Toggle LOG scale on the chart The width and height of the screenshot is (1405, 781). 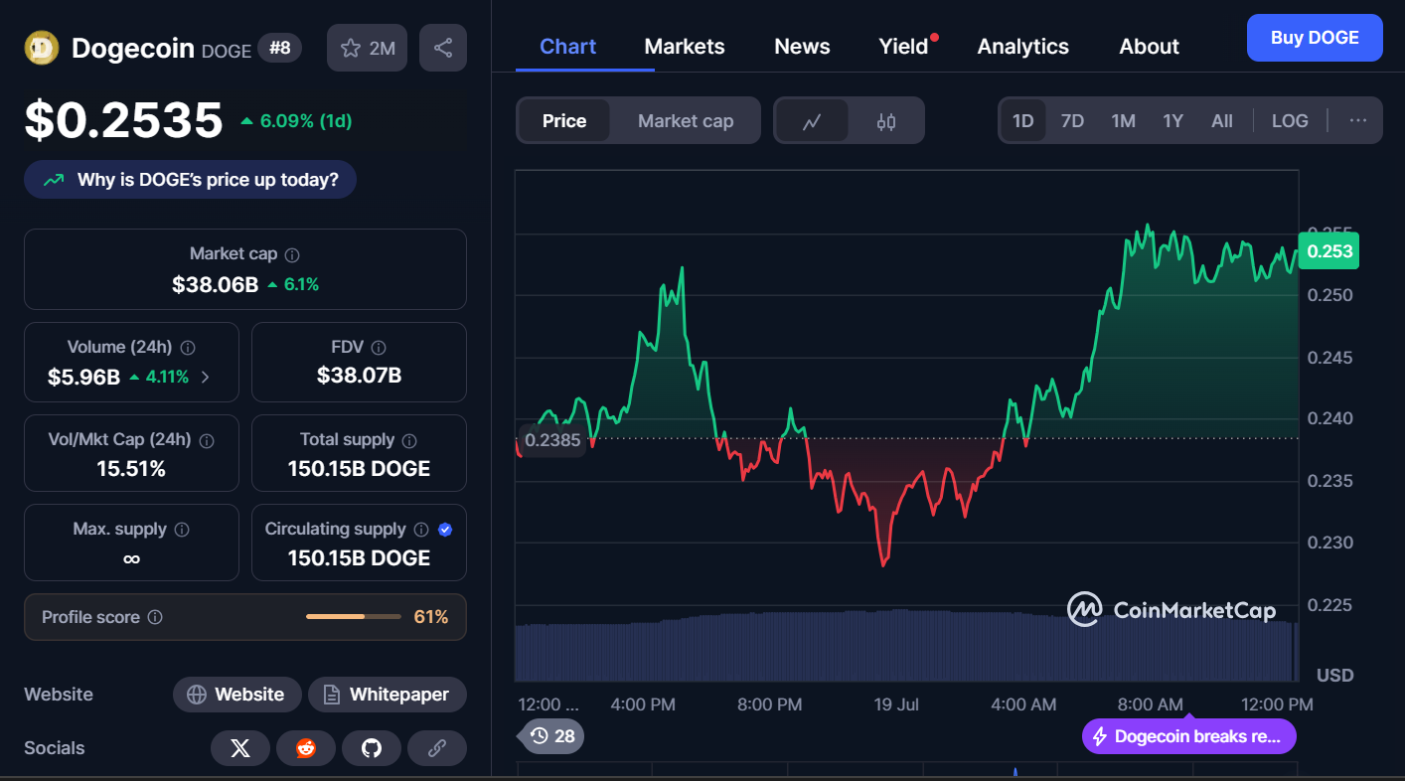(1290, 121)
